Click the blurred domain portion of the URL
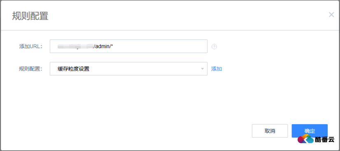The image size is (340, 151). 75,46
